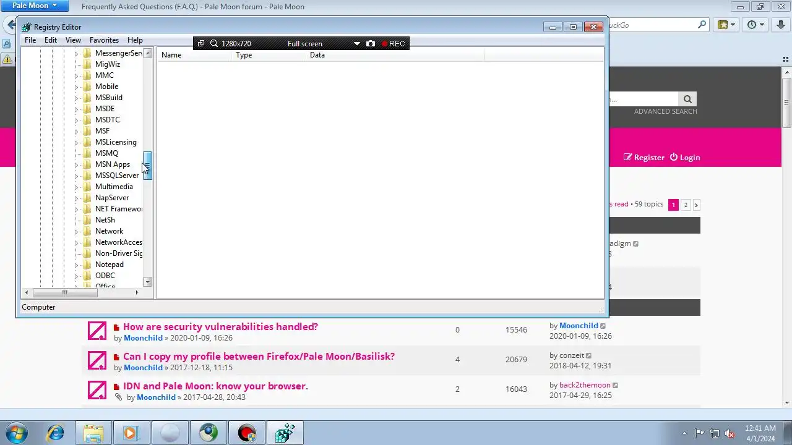
Task: Start recording with the REC button
Action: (x=394, y=43)
